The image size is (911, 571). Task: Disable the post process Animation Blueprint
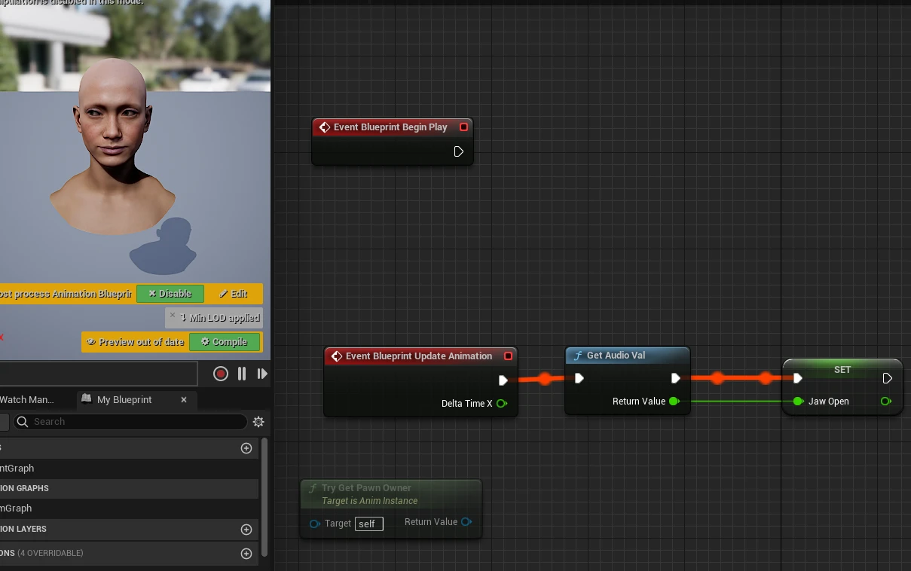(x=170, y=294)
